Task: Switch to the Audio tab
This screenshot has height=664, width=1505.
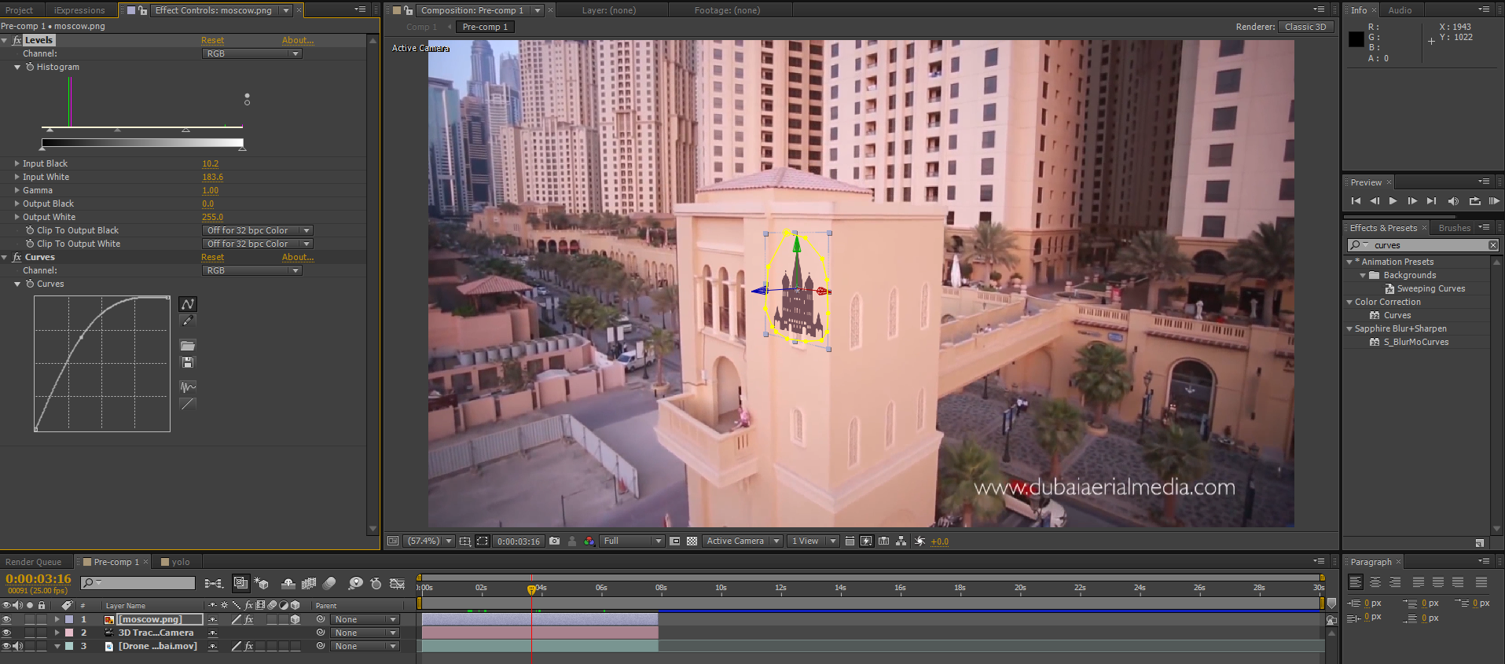Action: tap(1400, 10)
